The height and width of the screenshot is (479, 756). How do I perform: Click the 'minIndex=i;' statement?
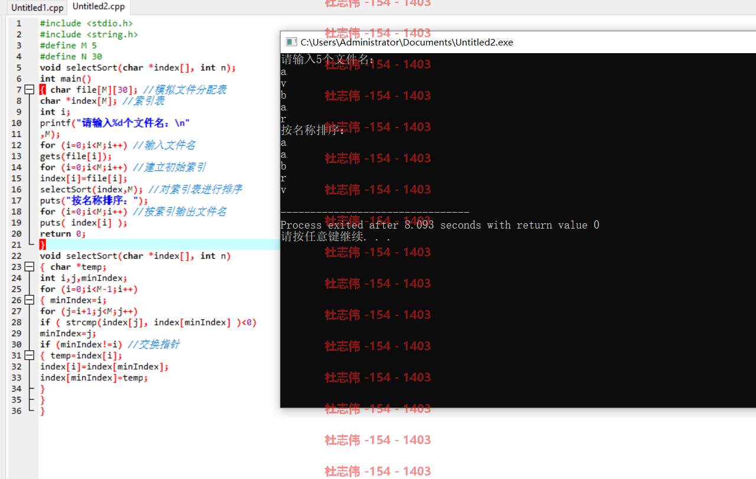[x=78, y=300]
